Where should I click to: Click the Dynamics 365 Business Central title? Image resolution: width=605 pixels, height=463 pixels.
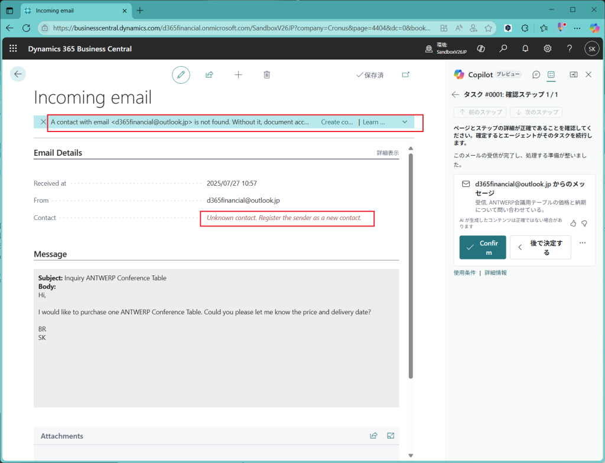tap(80, 49)
